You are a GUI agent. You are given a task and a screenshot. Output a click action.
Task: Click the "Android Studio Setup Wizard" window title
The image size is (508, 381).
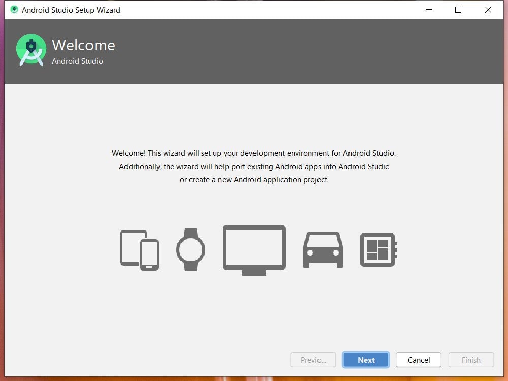(x=71, y=10)
